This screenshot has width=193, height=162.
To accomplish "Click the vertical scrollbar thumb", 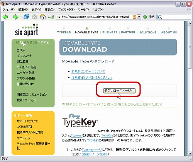I will 190,47.
